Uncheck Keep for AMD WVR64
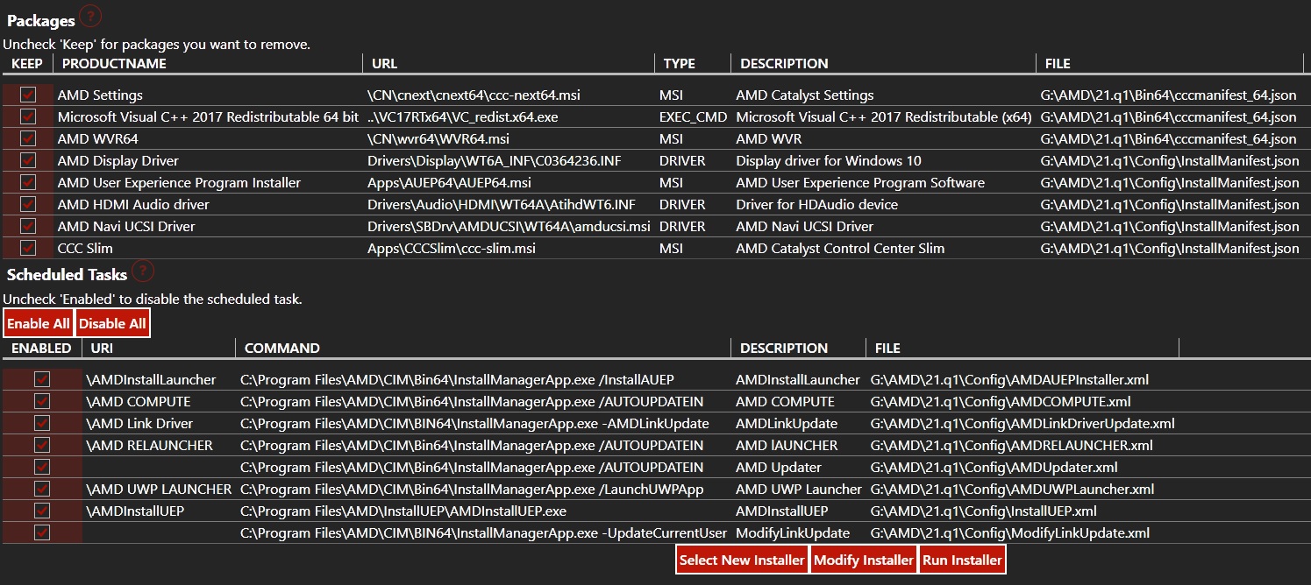This screenshot has height=585, width=1311. tap(28, 138)
